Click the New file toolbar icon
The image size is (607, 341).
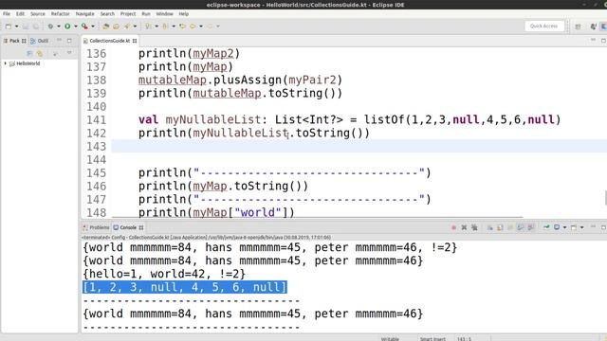point(9,27)
